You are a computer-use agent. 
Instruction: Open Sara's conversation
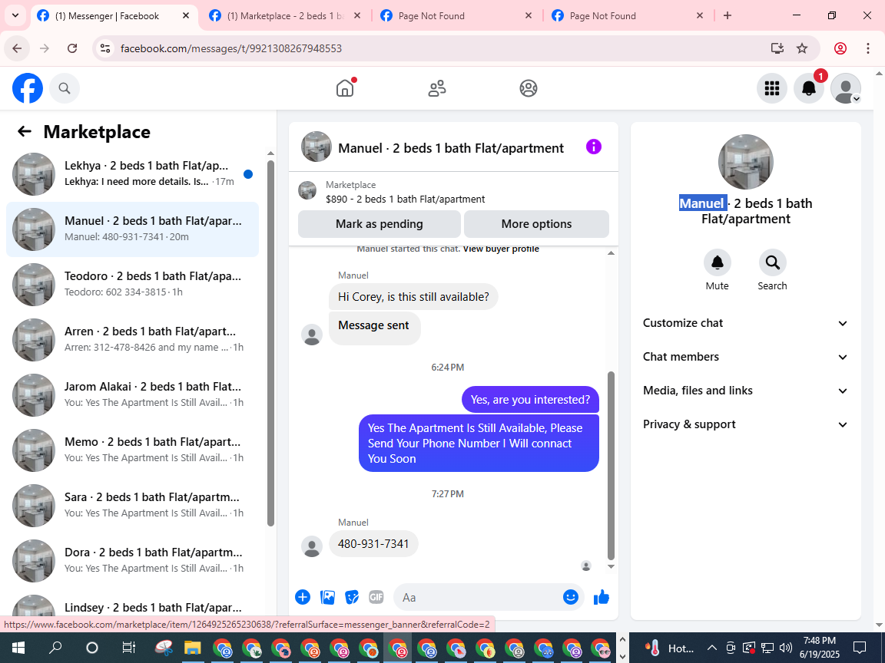pyautogui.click(x=133, y=505)
